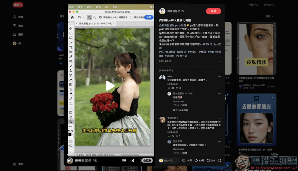
Task: Open the 视图 menu in Photoshop
Action: click(115, 7)
